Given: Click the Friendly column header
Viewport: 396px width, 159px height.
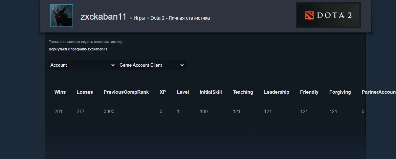Looking at the screenshot, I should 309,92.
